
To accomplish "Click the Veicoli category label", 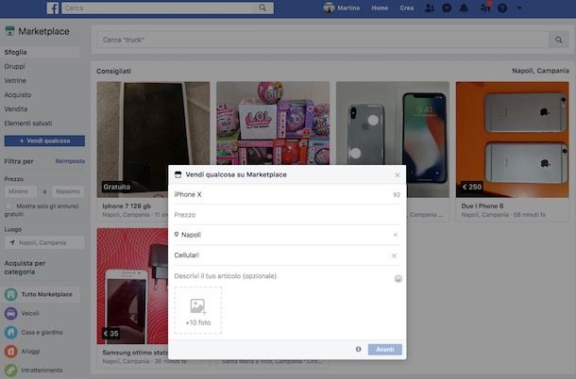I will [x=30, y=313].
